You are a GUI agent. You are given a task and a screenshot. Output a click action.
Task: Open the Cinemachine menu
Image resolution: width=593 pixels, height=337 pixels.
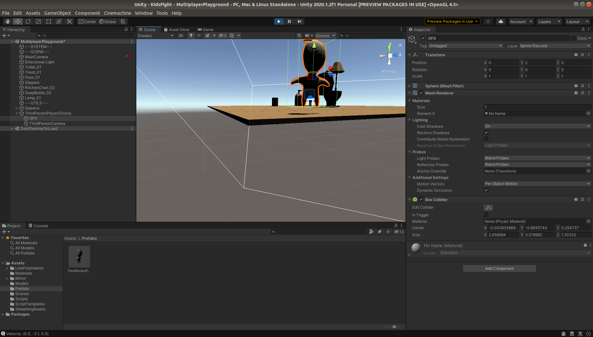[117, 13]
